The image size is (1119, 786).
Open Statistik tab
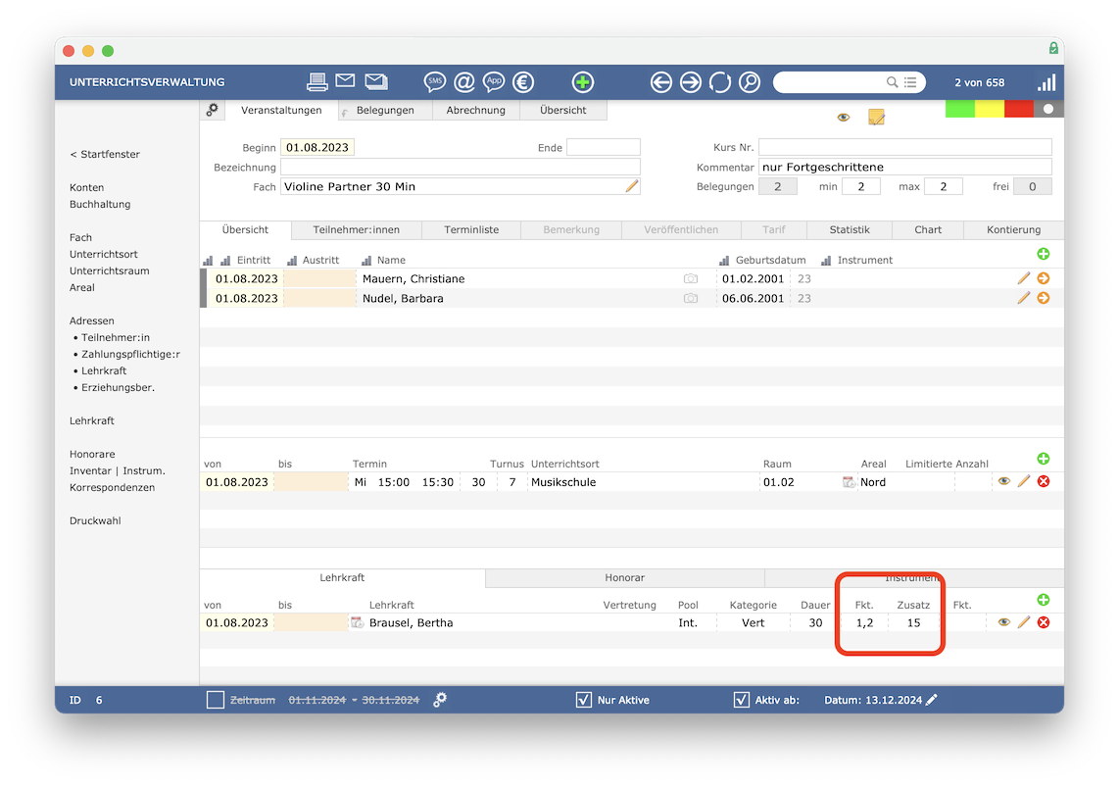pos(850,230)
